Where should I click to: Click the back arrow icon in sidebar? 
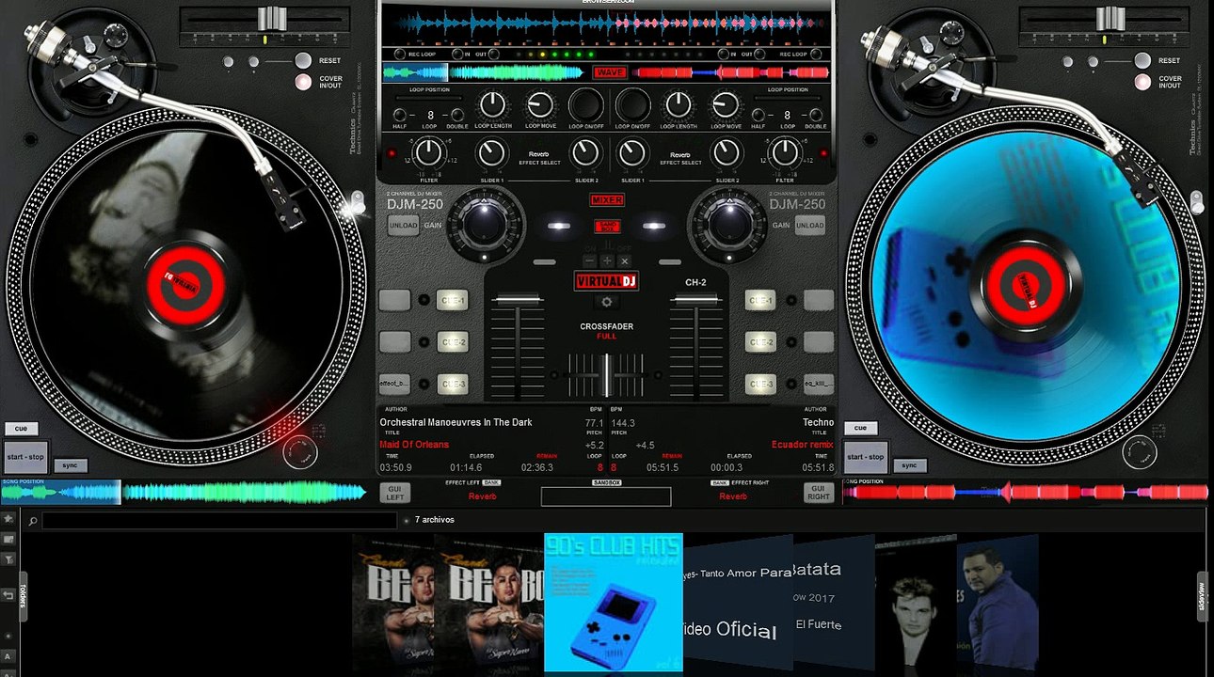coord(8,595)
